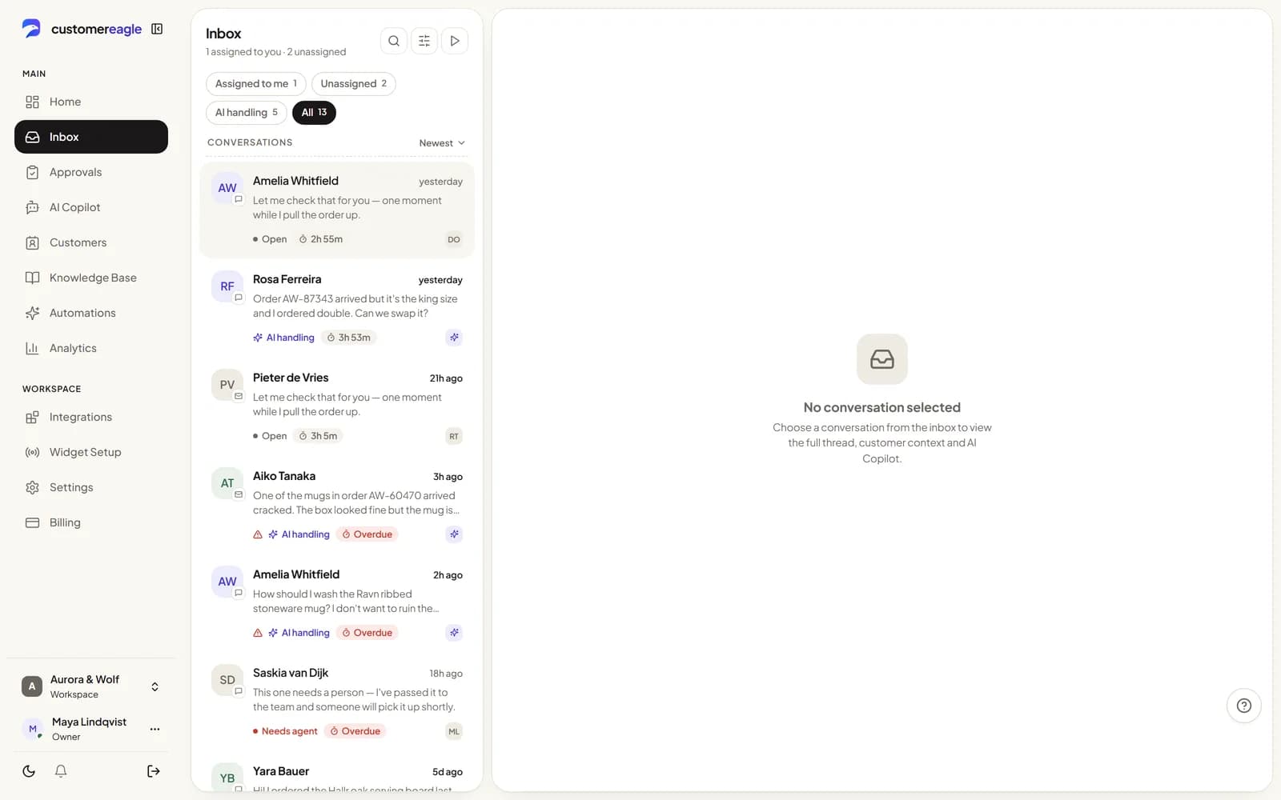Open Rosa Ferreira's conversation
Image resolution: width=1281 pixels, height=800 pixels.
click(337, 308)
